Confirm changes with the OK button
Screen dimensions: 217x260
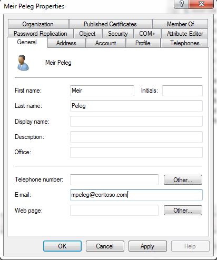62,246
